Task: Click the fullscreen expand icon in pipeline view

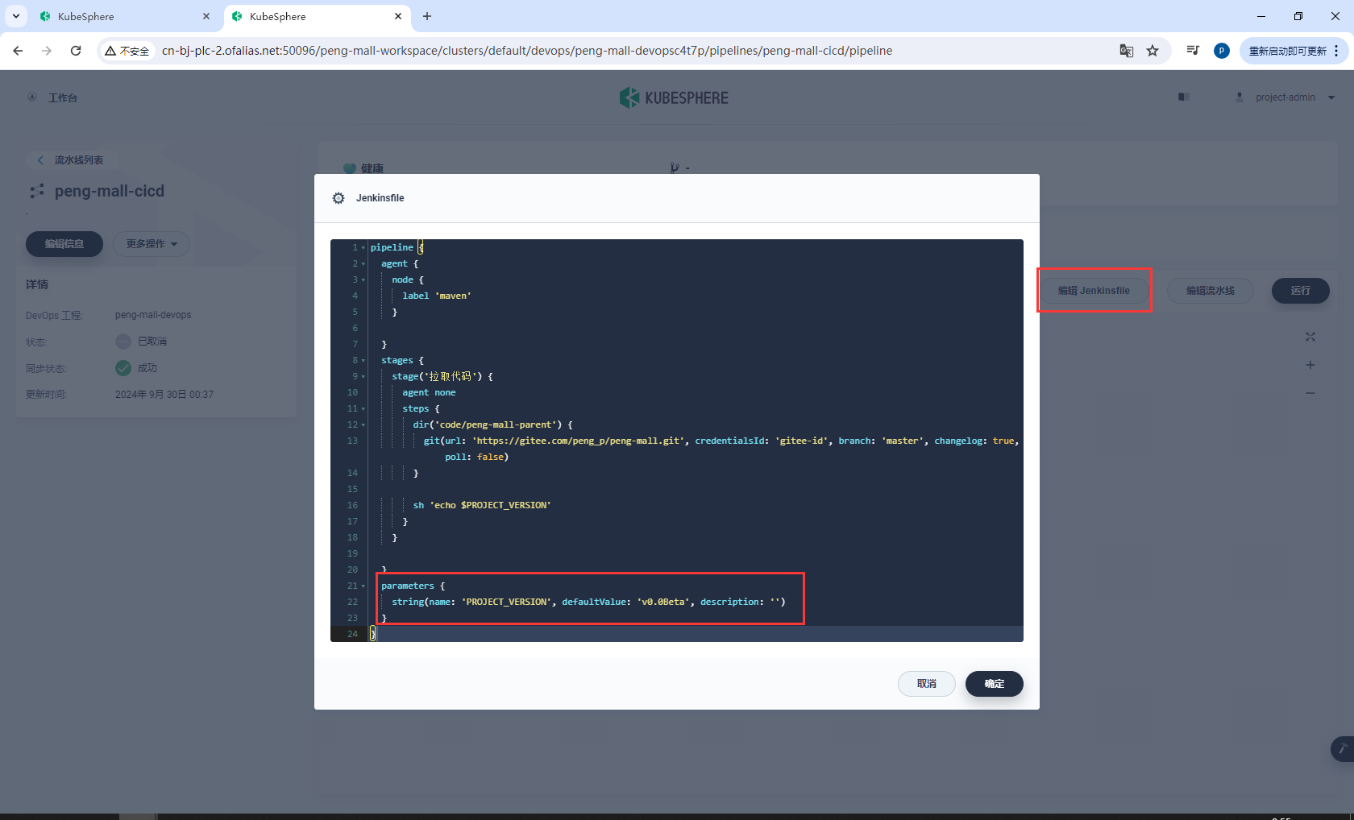Action: point(1310,337)
